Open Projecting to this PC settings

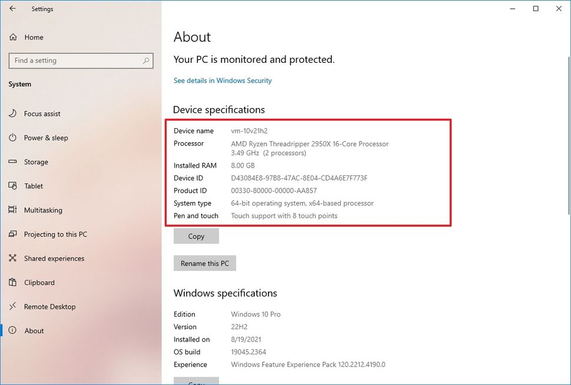pyautogui.click(x=55, y=234)
